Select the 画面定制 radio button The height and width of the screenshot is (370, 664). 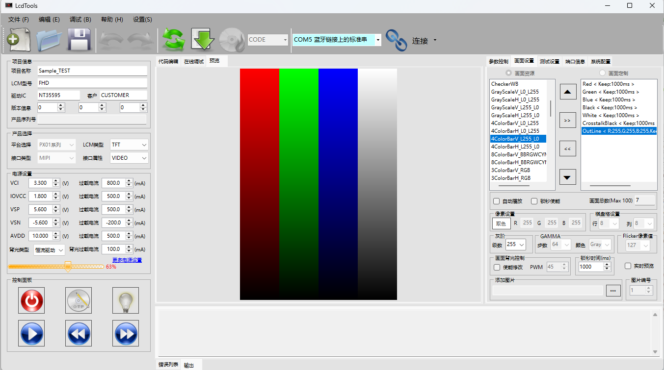(x=602, y=73)
